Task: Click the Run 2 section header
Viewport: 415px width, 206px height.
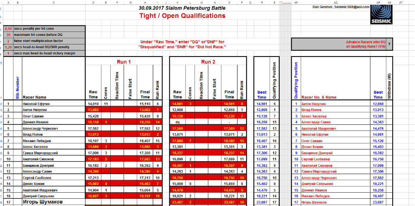Action: 208,62
